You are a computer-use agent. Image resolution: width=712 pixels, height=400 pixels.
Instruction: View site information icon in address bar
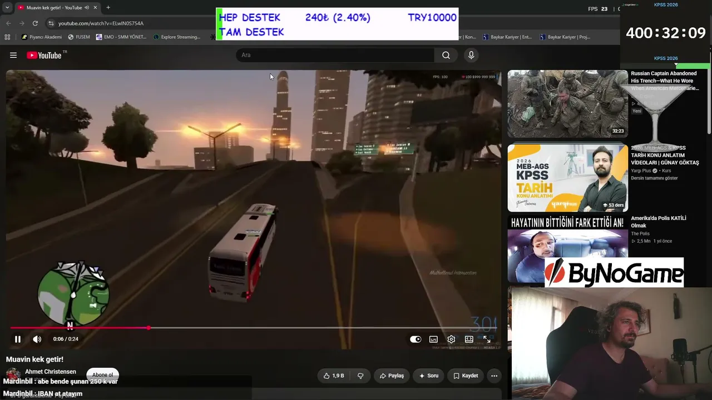[51, 23]
